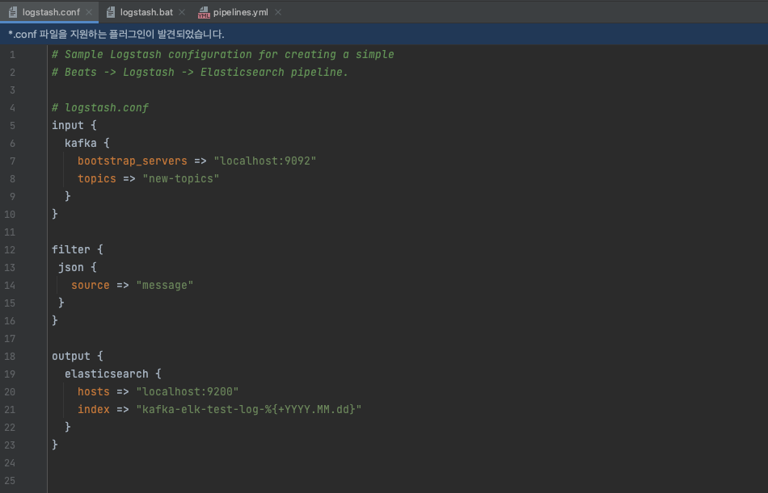768x493 pixels.
Task: Click line number 18 in gutter
Action: tap(10, 357)
